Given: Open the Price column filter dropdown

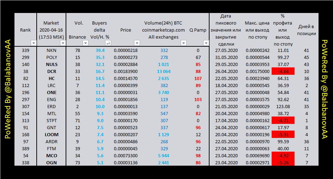Looking at the screenshot, I should coord(137,43).
